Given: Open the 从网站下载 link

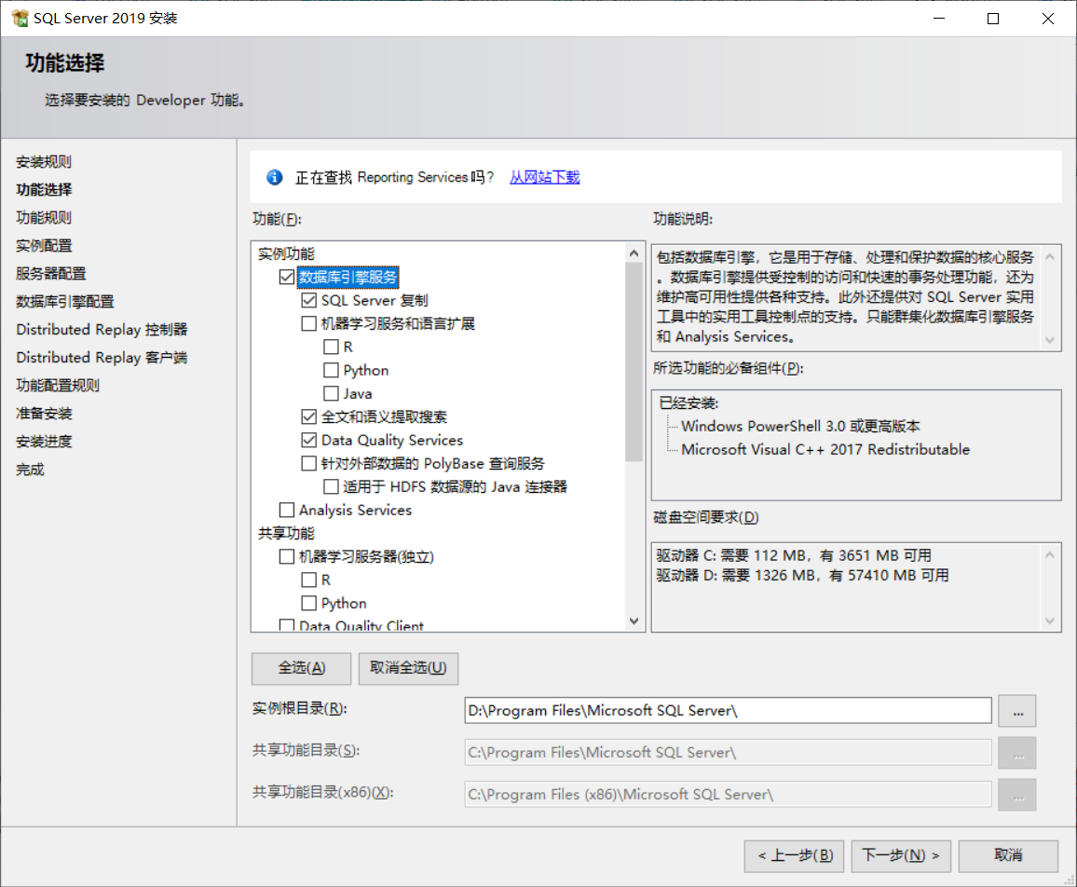Looking at the screenshot, I should pyautogui.click(x=545, y=177).
